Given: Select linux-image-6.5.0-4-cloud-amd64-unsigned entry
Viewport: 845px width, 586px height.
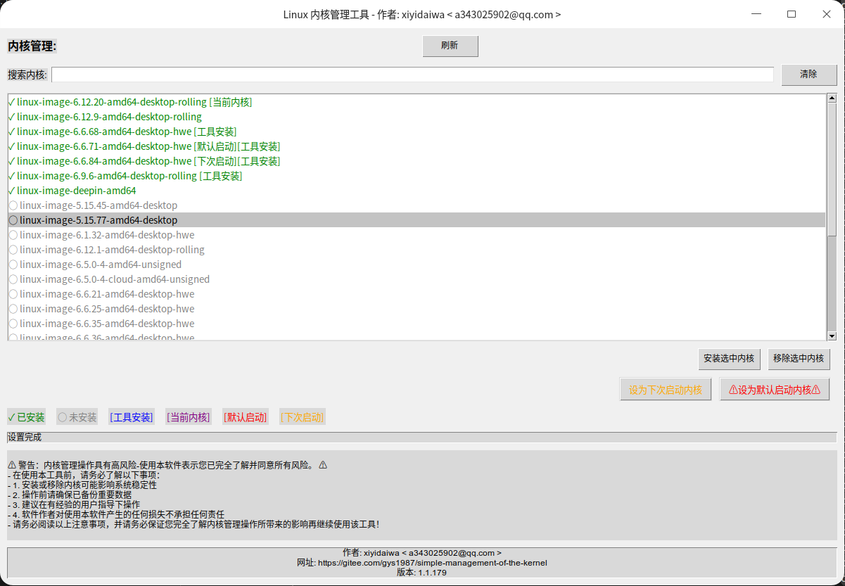Looking at the screenshot, I should tap(417, 279).
